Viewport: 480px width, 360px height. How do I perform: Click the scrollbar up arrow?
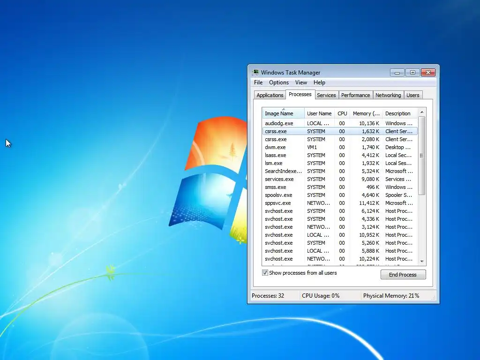[422, 112]
